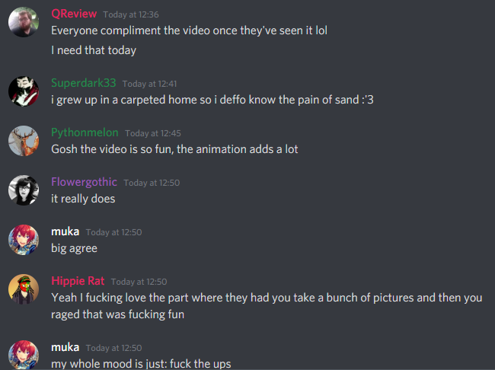Select the "I need that today" message
This screenshot has height=370, width=495.
pos(94,50)
